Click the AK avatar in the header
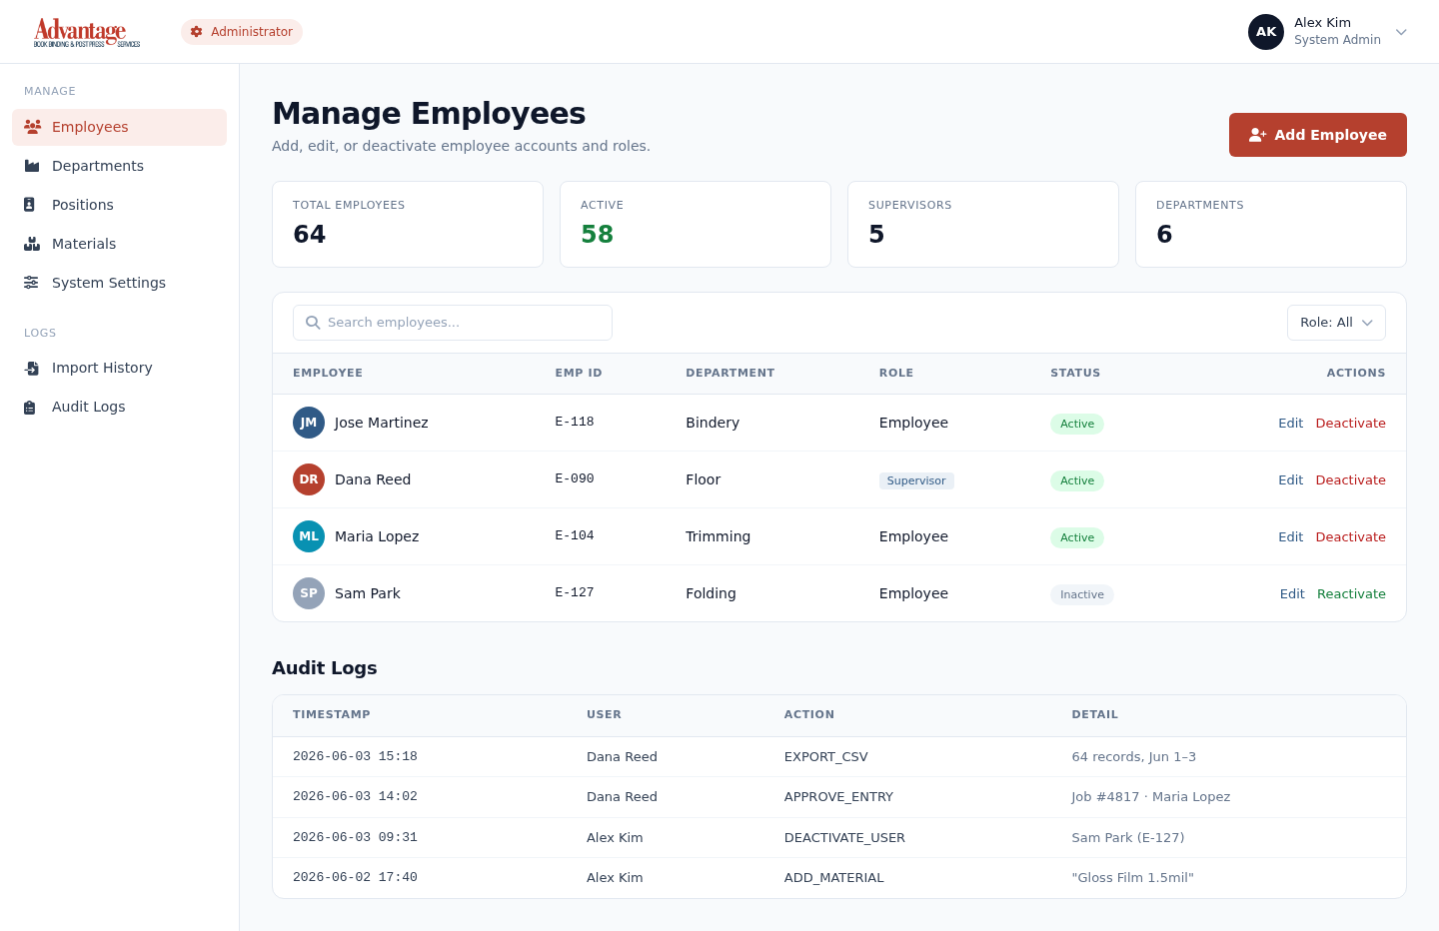 (1266, 32)
